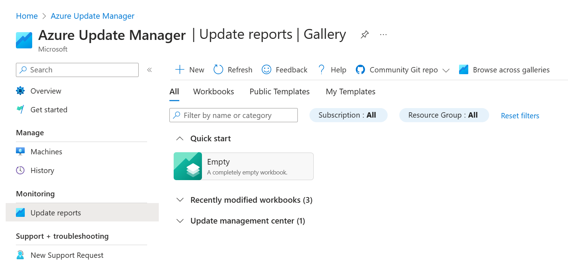
Task: Click the Azure Update Manager logo icon
Action: [24, 40]
